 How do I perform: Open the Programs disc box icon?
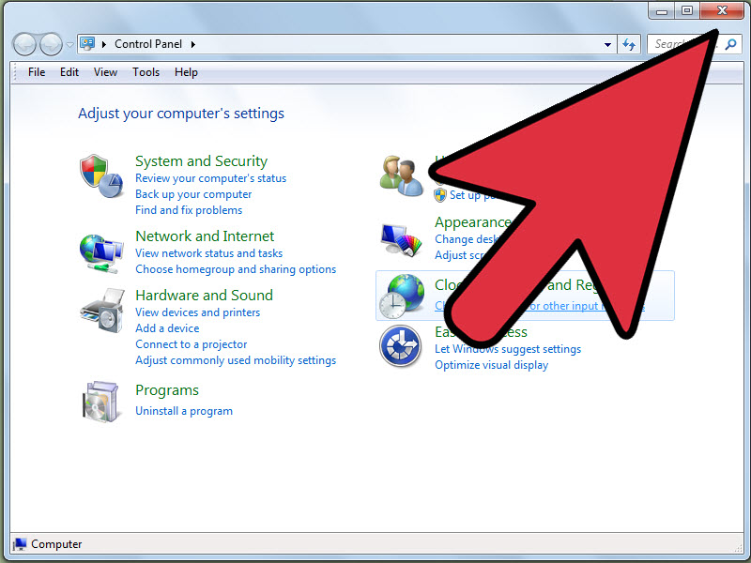click(100, 403)
